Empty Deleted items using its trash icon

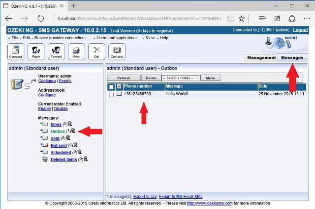click(86, 159)
